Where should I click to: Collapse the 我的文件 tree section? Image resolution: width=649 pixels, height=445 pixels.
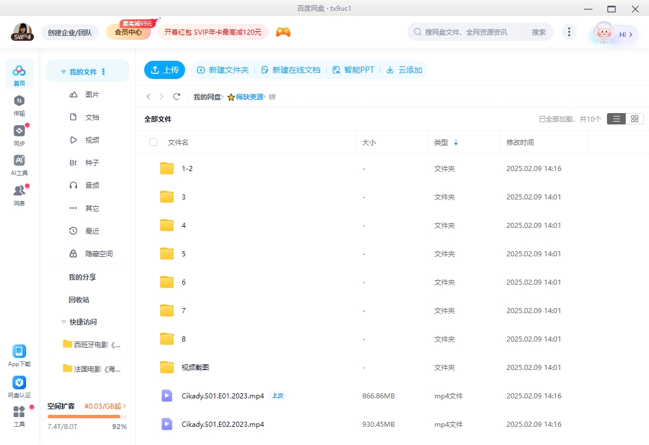click(63, 70)
